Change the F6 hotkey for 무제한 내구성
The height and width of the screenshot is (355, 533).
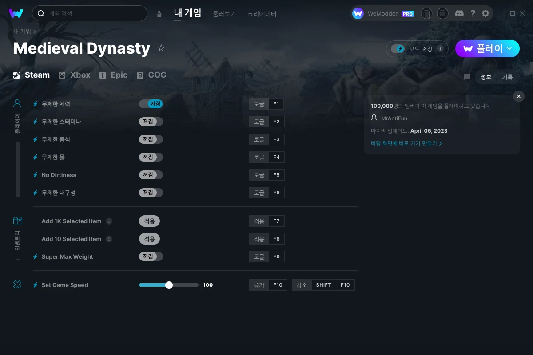(266, 193)
